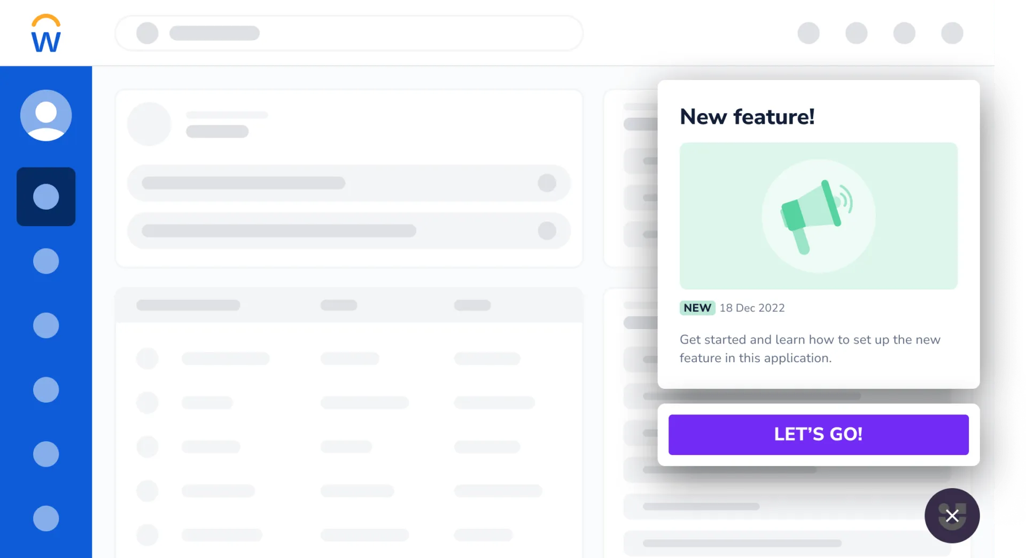Screen dimensions: 1026x558
Task: Click rightmost of four header circle icons
Action: (952, 33)
